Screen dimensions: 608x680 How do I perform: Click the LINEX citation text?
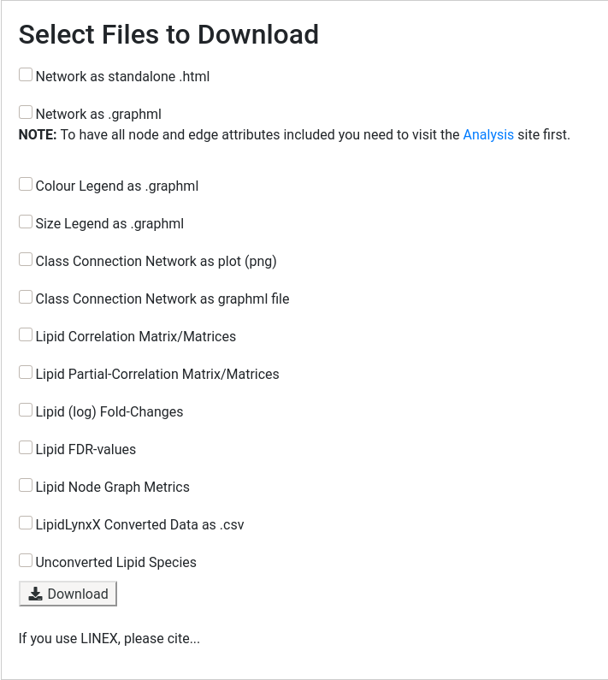[109, 638]
